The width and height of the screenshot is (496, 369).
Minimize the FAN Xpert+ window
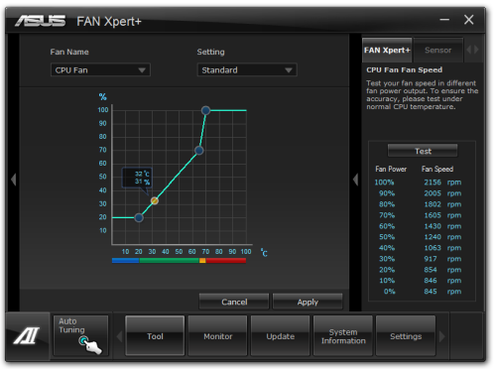tap(444, 20)
